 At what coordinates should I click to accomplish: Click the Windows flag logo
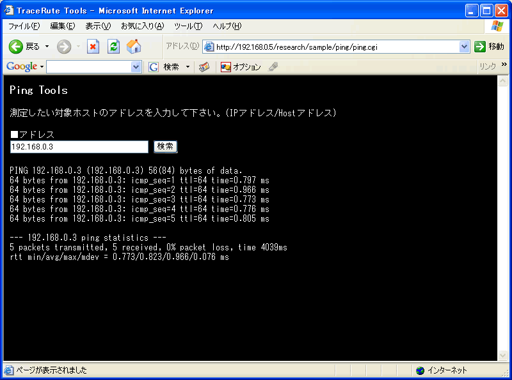[497, 26]
